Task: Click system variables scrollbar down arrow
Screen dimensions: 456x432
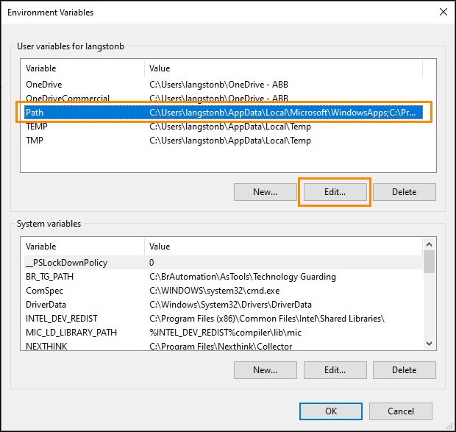Action: coord(429,343)
